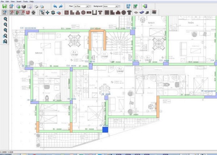The image size is (217, 155).
Task: Insert the dark circular footing
Action: click(x=124, y=13)
